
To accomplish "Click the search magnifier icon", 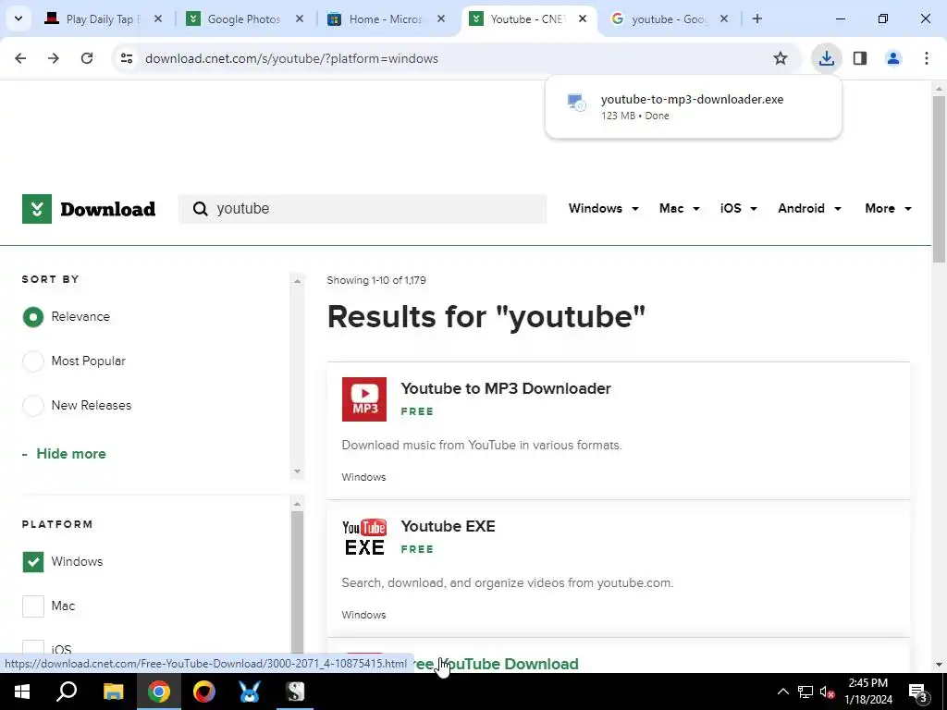I will [x=200, y=209].
